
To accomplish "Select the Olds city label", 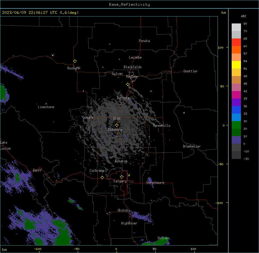I will (117, 118).
